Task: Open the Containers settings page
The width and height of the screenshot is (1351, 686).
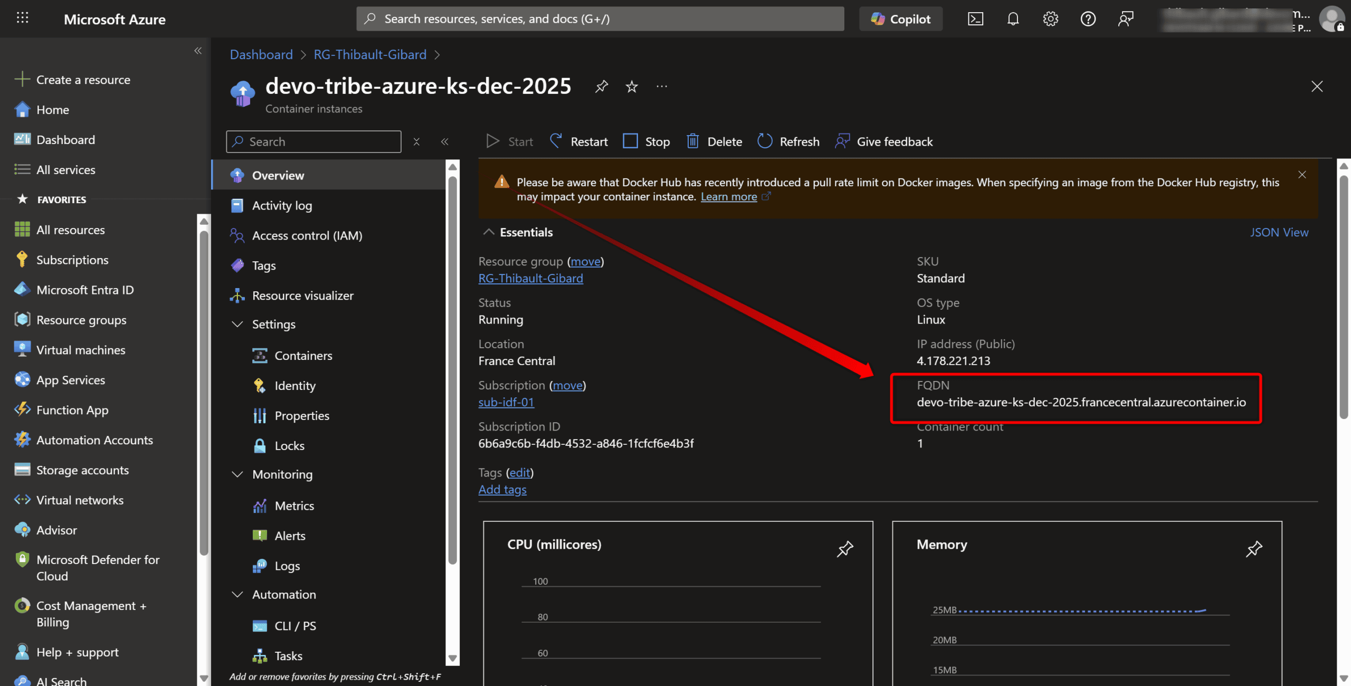Action: pyautogui.click(x=303, y=356)
